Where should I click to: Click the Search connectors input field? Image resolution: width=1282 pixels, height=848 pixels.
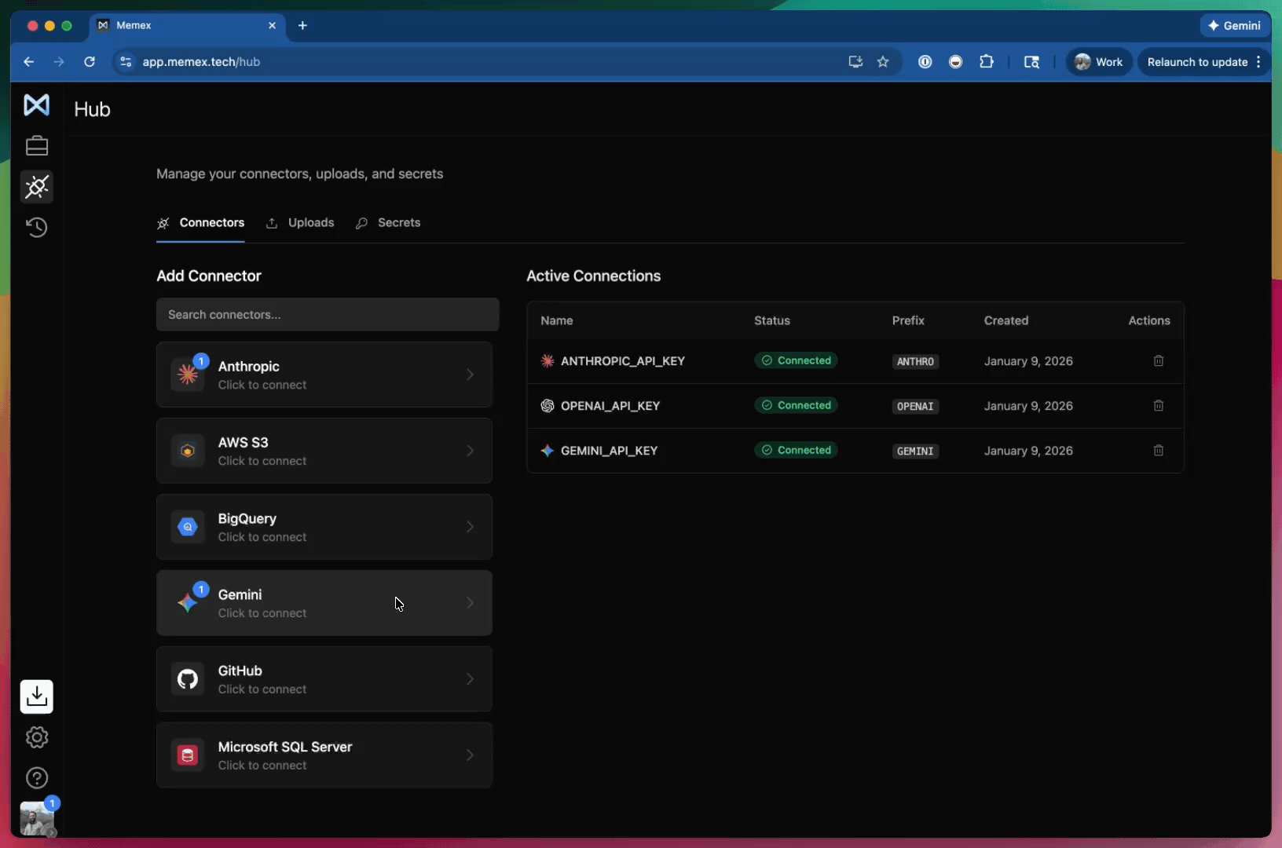pyautogui.click(x=328, y=315)
